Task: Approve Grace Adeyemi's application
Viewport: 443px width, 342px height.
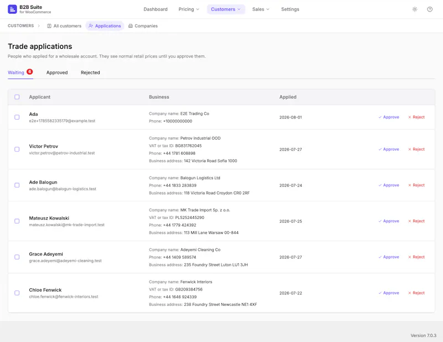Action: pyautogui.click(x=389, y=257)
